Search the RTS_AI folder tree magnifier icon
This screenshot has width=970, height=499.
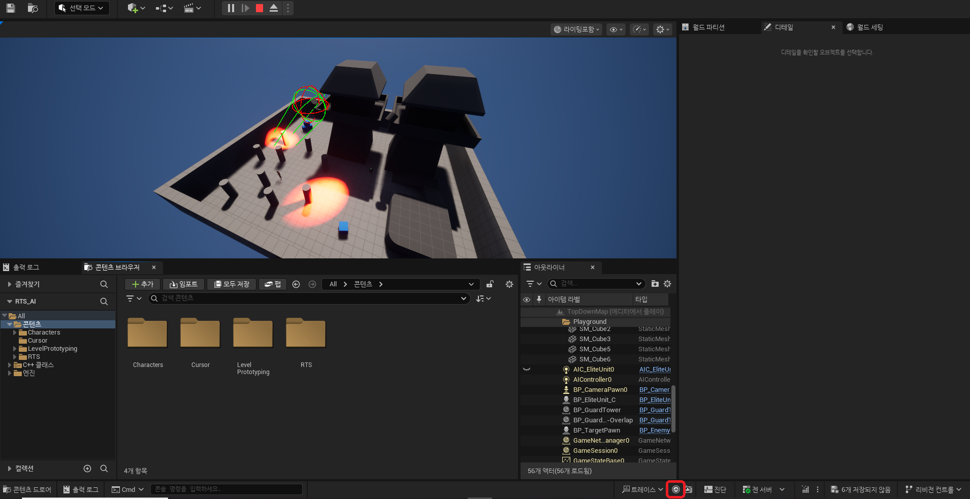104,302
